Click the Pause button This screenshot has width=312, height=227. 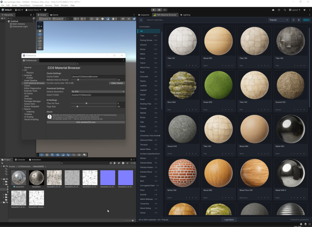[159, 10]
